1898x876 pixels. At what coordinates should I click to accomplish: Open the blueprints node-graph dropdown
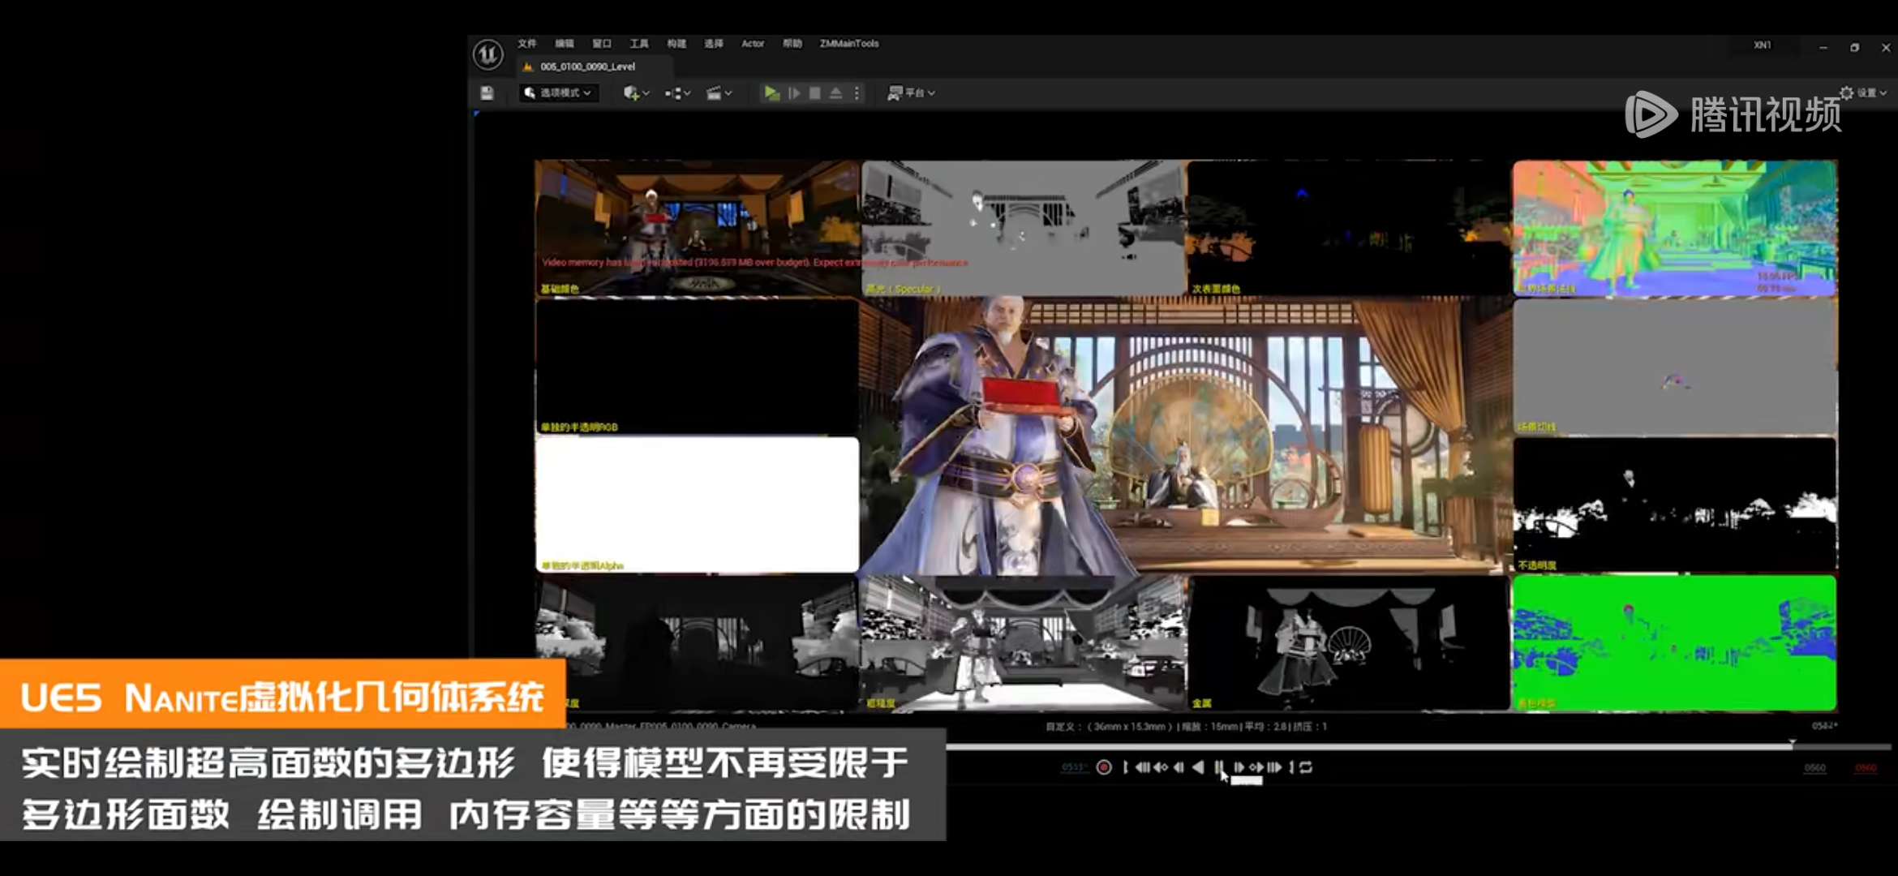(677, 93)
